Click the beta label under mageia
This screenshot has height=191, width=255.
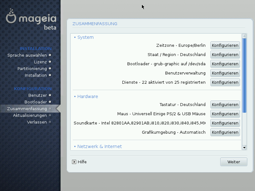(50, 27)
